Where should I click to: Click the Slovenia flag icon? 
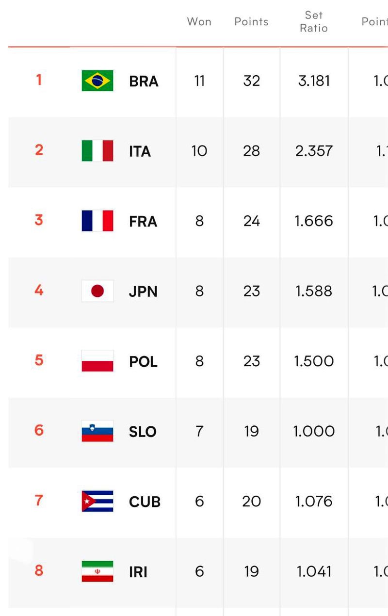[97, 431]
